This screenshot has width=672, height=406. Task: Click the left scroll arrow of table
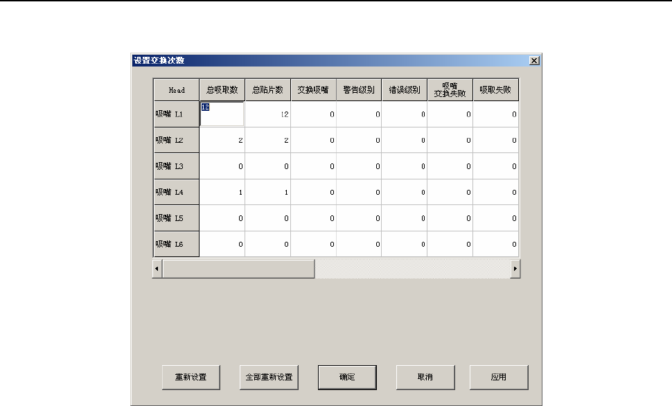(x=157, y=269)
